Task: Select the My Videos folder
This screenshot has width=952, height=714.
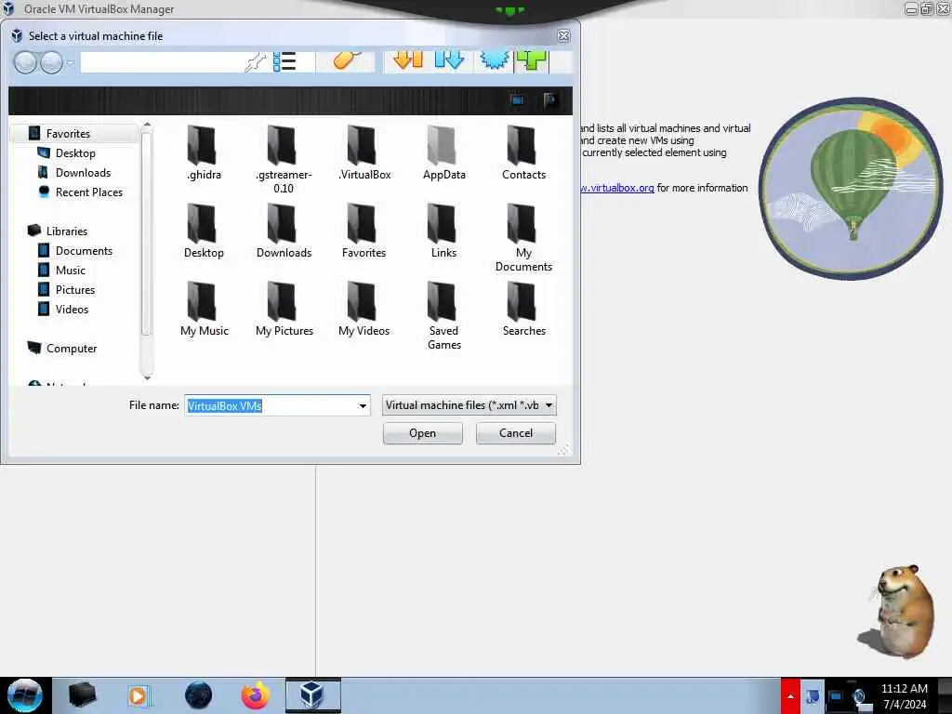Action: (364, 309)
